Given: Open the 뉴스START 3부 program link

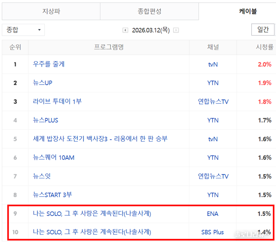Looking at the screenshot, I should tap(53, 195).
